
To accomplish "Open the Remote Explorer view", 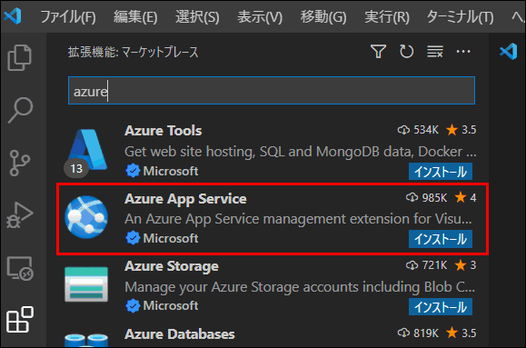I will tap(20, 268).
